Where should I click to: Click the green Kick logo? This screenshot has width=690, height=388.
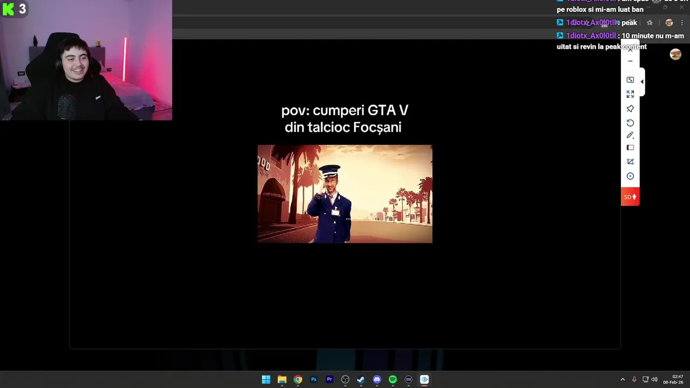point(8,9)
